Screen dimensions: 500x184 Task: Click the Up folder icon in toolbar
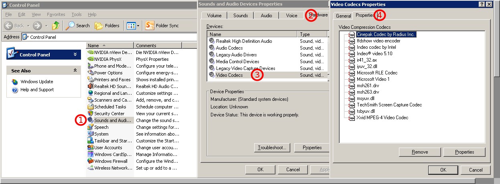(56, 26)
